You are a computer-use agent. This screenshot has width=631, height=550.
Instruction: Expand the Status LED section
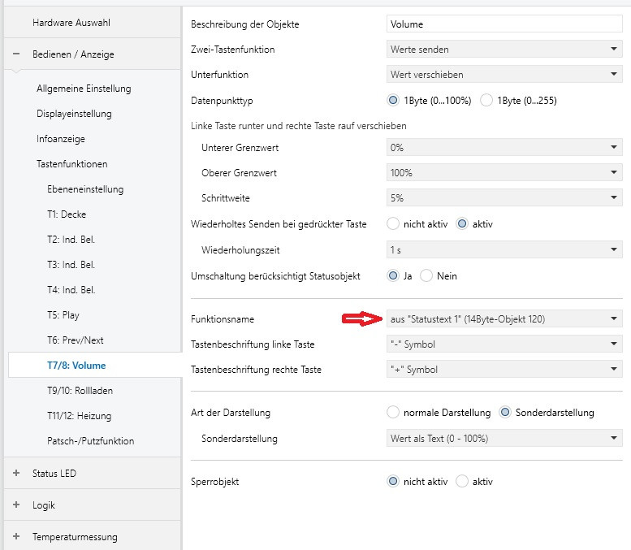click(x=16, y=473)
